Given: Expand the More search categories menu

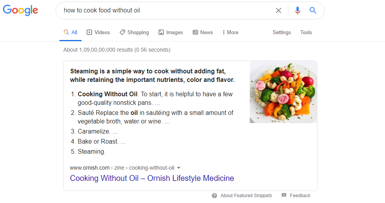Looking at the screenshot, I should pos(230,33).
